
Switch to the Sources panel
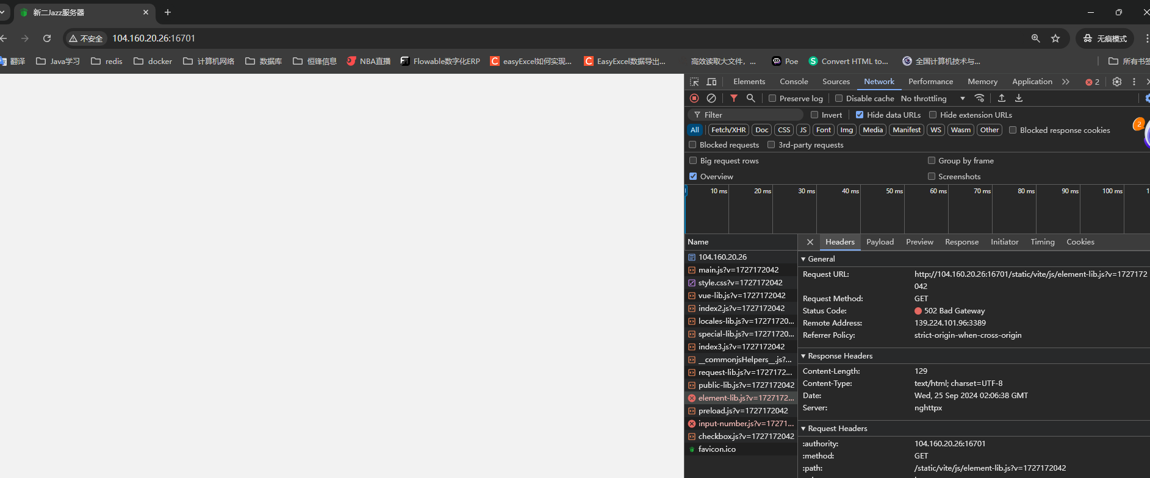pyautogui.click(x=836, y=82)
